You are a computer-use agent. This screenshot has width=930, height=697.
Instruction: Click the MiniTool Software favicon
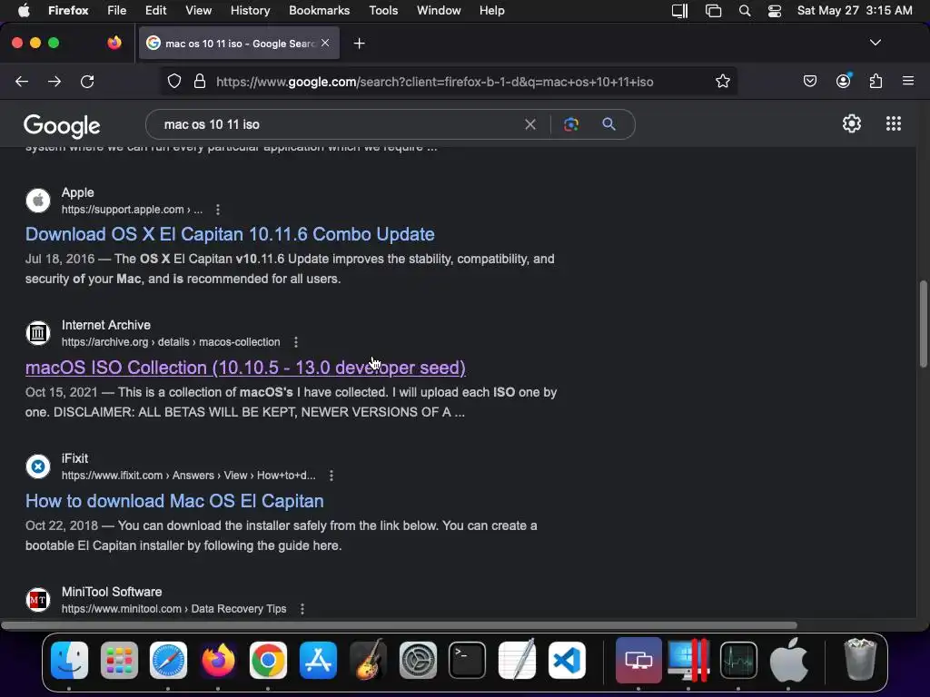coord(38,600)
